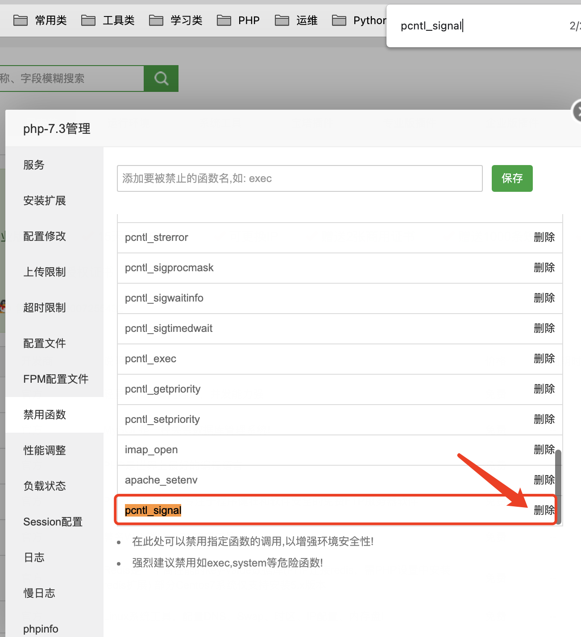This screenshot has height=637, width=581.
Task: Open the 日志 tab
Action: 54,558
